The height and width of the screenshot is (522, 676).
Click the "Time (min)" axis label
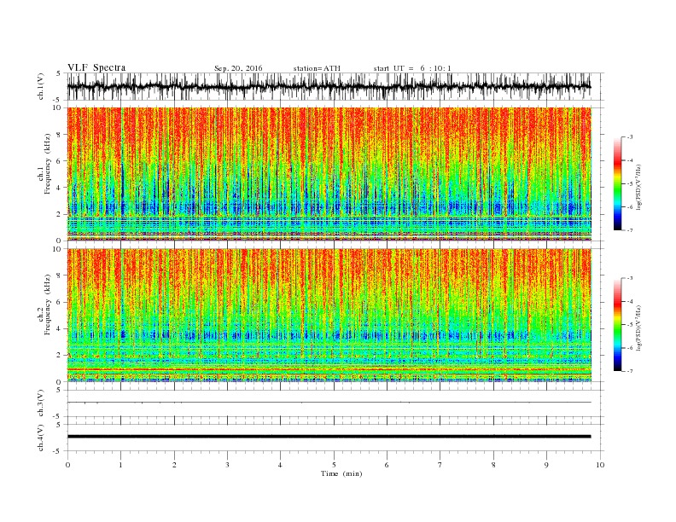click(341, 473)
